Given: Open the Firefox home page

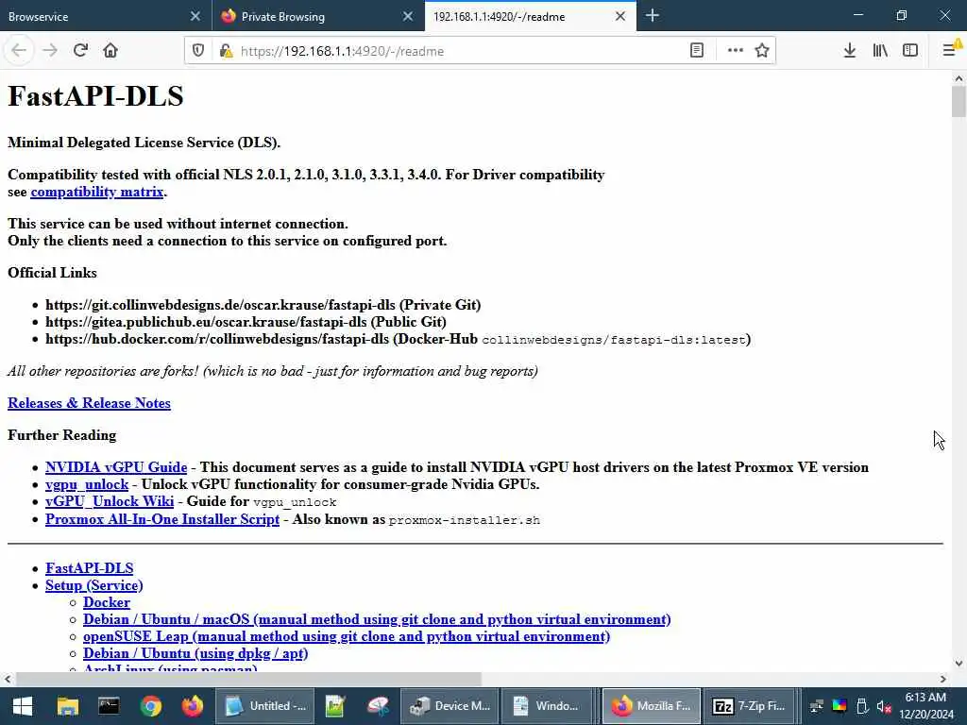Looking at the screenshot, I should 110,51.
